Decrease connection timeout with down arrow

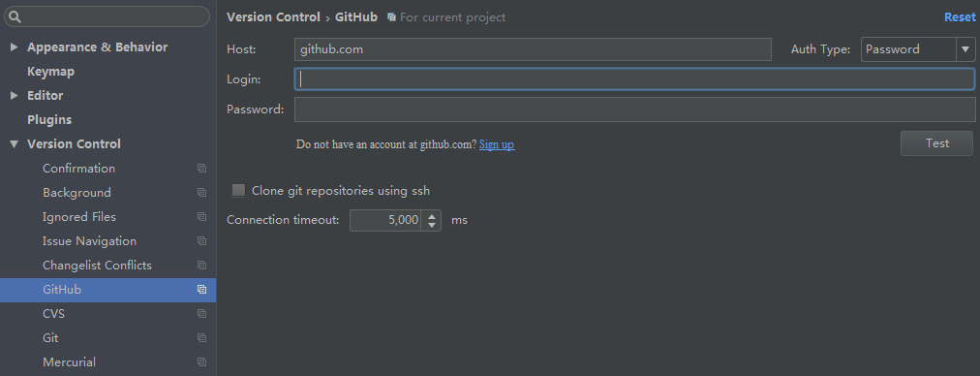(431, 225)
